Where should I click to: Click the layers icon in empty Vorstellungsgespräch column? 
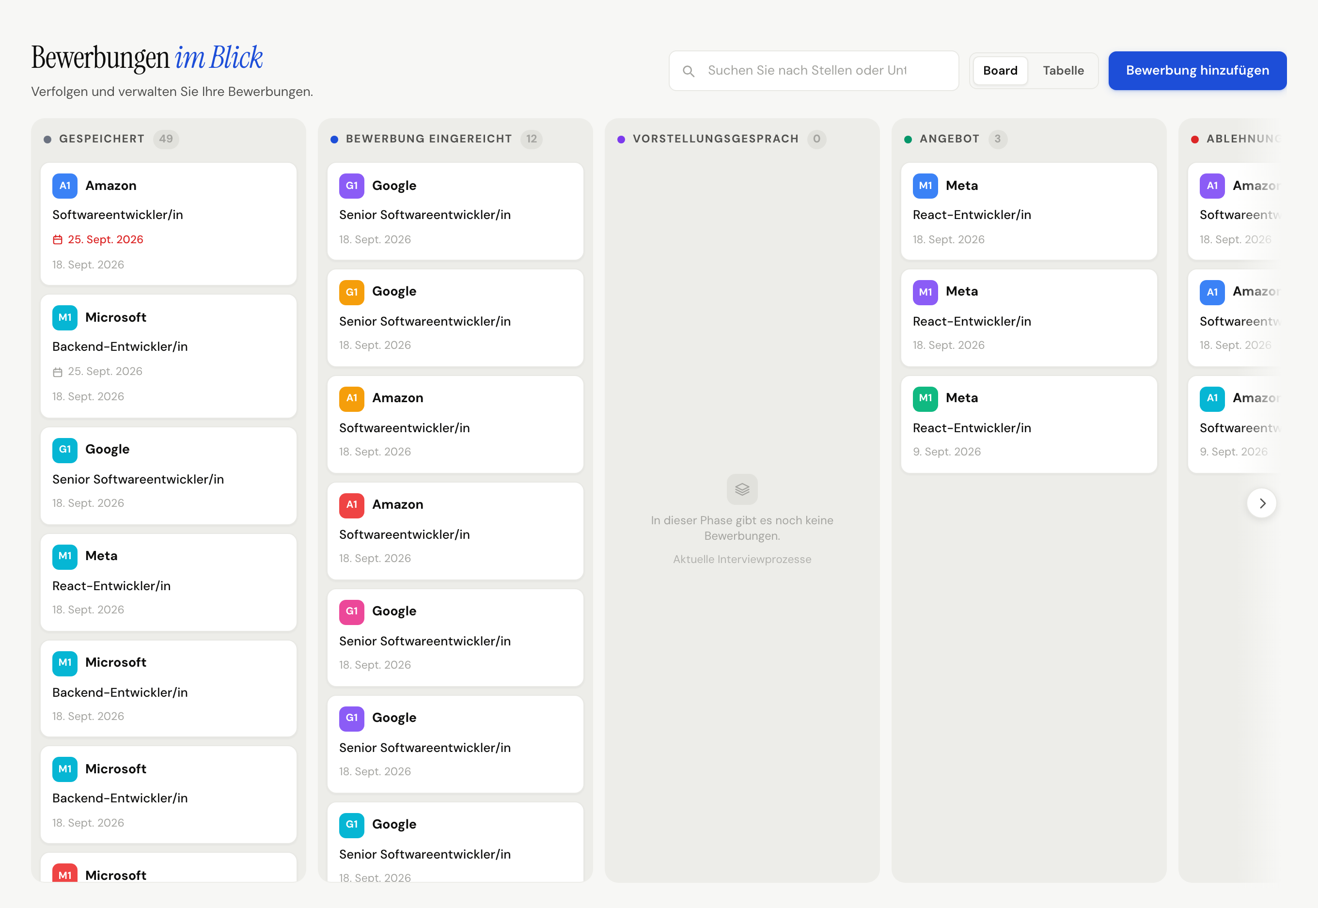742,489
